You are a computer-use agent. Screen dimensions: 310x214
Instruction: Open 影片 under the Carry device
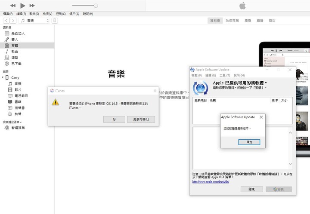click(27, 90)
